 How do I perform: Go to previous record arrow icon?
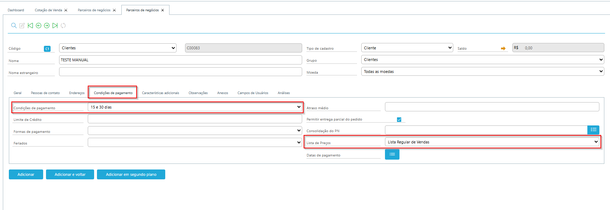tap(39, 25)
